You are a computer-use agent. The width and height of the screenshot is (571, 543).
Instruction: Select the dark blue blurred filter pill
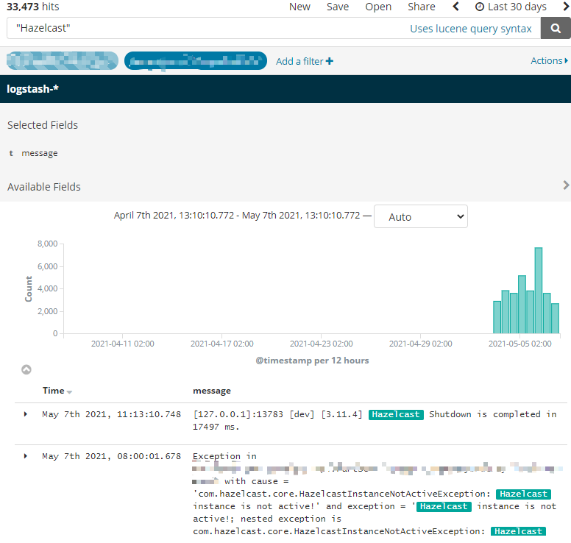tap(196, 60)
